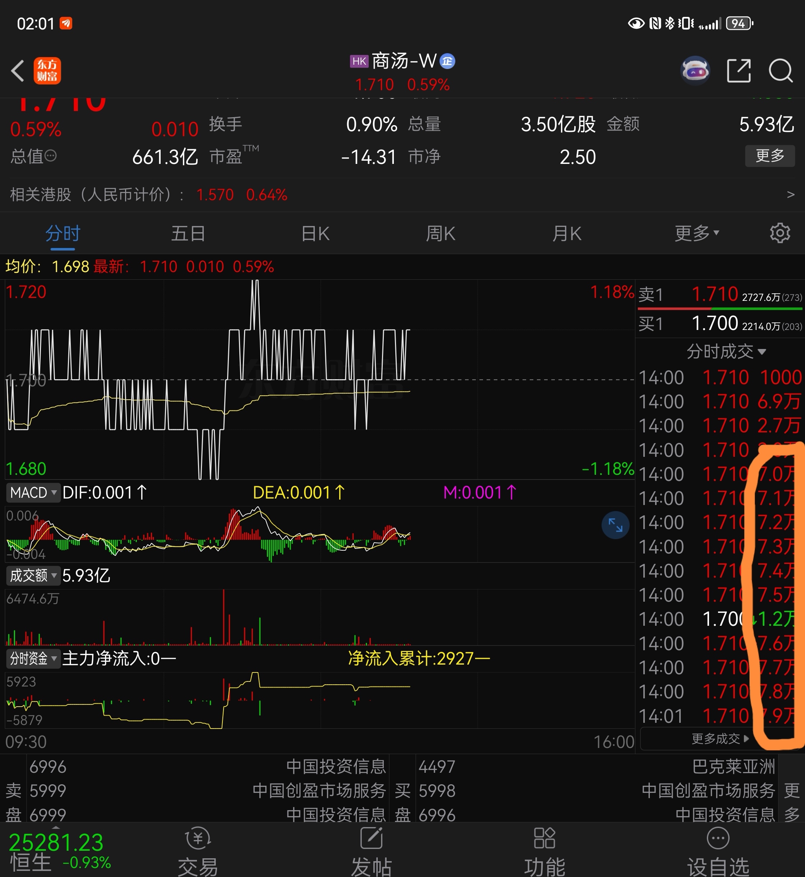The height and width of the screenshot is (877, 805).
Task: Tap 买1 price 1.700 row
Action: [x=719, y=324]
